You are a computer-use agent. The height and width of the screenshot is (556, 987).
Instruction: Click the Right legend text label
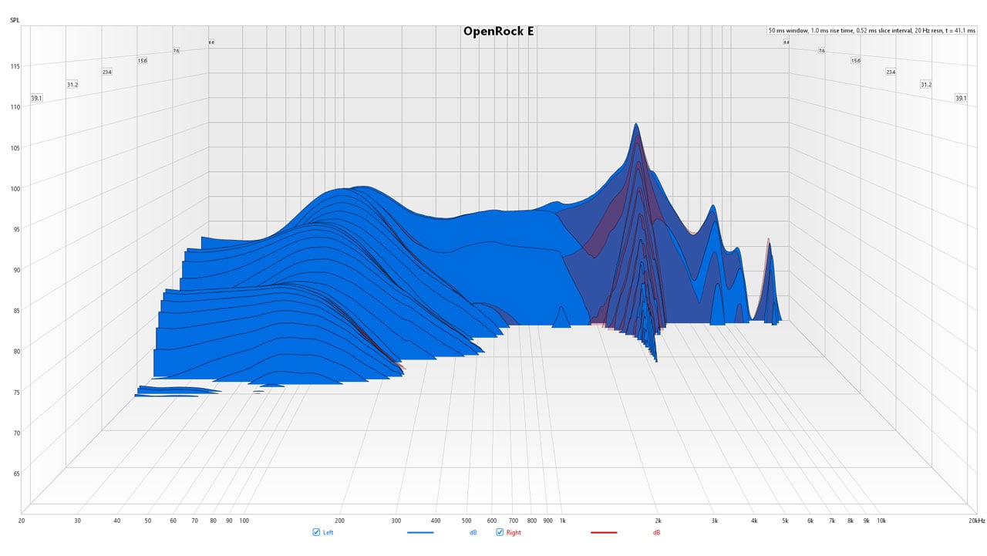tap(514, 532)
